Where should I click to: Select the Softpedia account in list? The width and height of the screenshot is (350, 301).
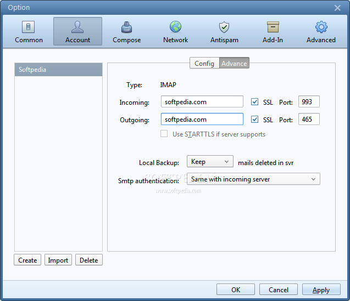(x=58, y=70)
